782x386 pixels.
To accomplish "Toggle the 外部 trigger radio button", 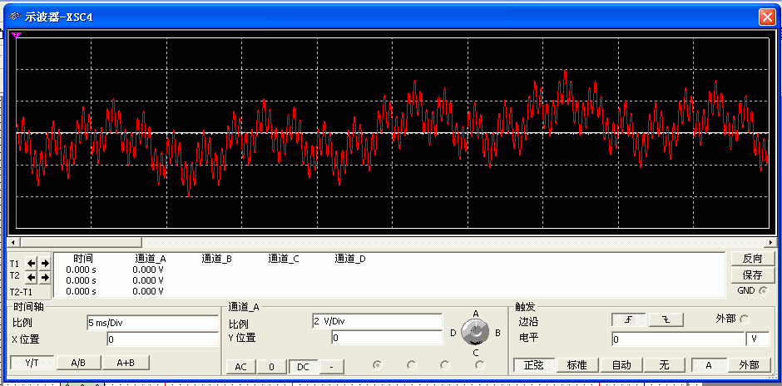I will (x=744, y=319).
